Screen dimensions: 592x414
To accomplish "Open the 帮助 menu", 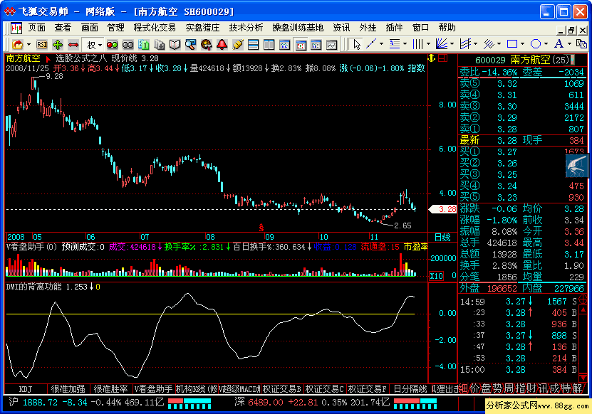I will tap(447, 28).
